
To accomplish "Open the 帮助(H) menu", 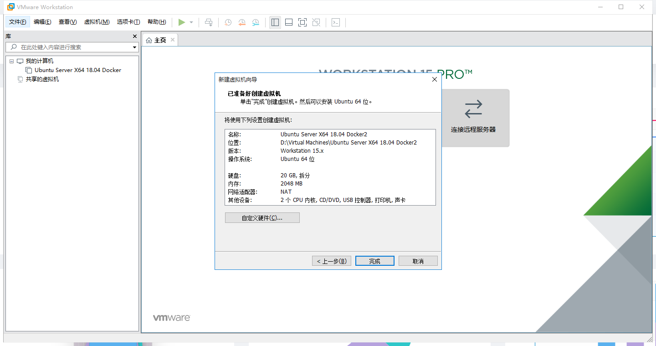I will click(x=157, y=22).
